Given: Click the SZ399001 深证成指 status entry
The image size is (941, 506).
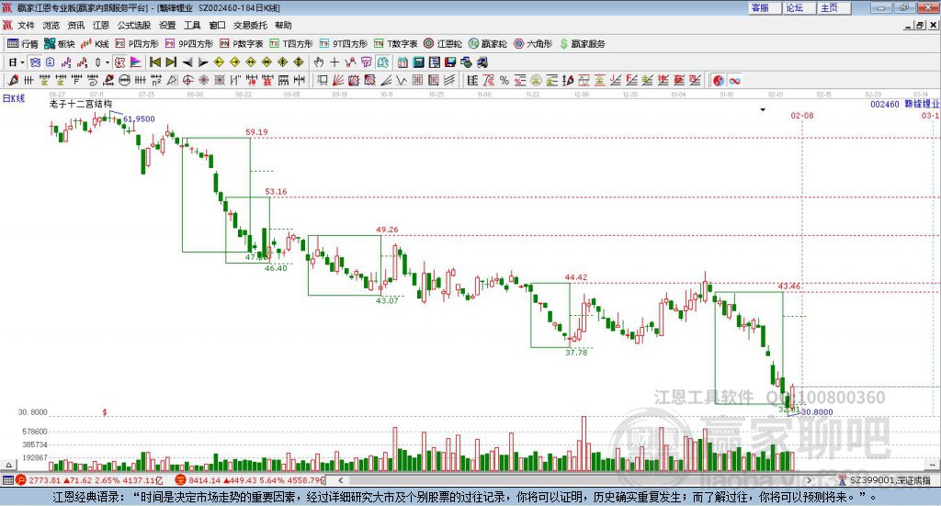Looking at the screenshot, I should click(x=885, y=480).
